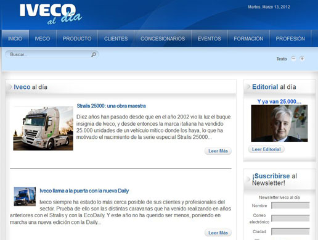Click the ¡Suscribirse al Newsletter! heading
Image resolution: width=318 pixels, height=240 pixels.
point(274,180)
